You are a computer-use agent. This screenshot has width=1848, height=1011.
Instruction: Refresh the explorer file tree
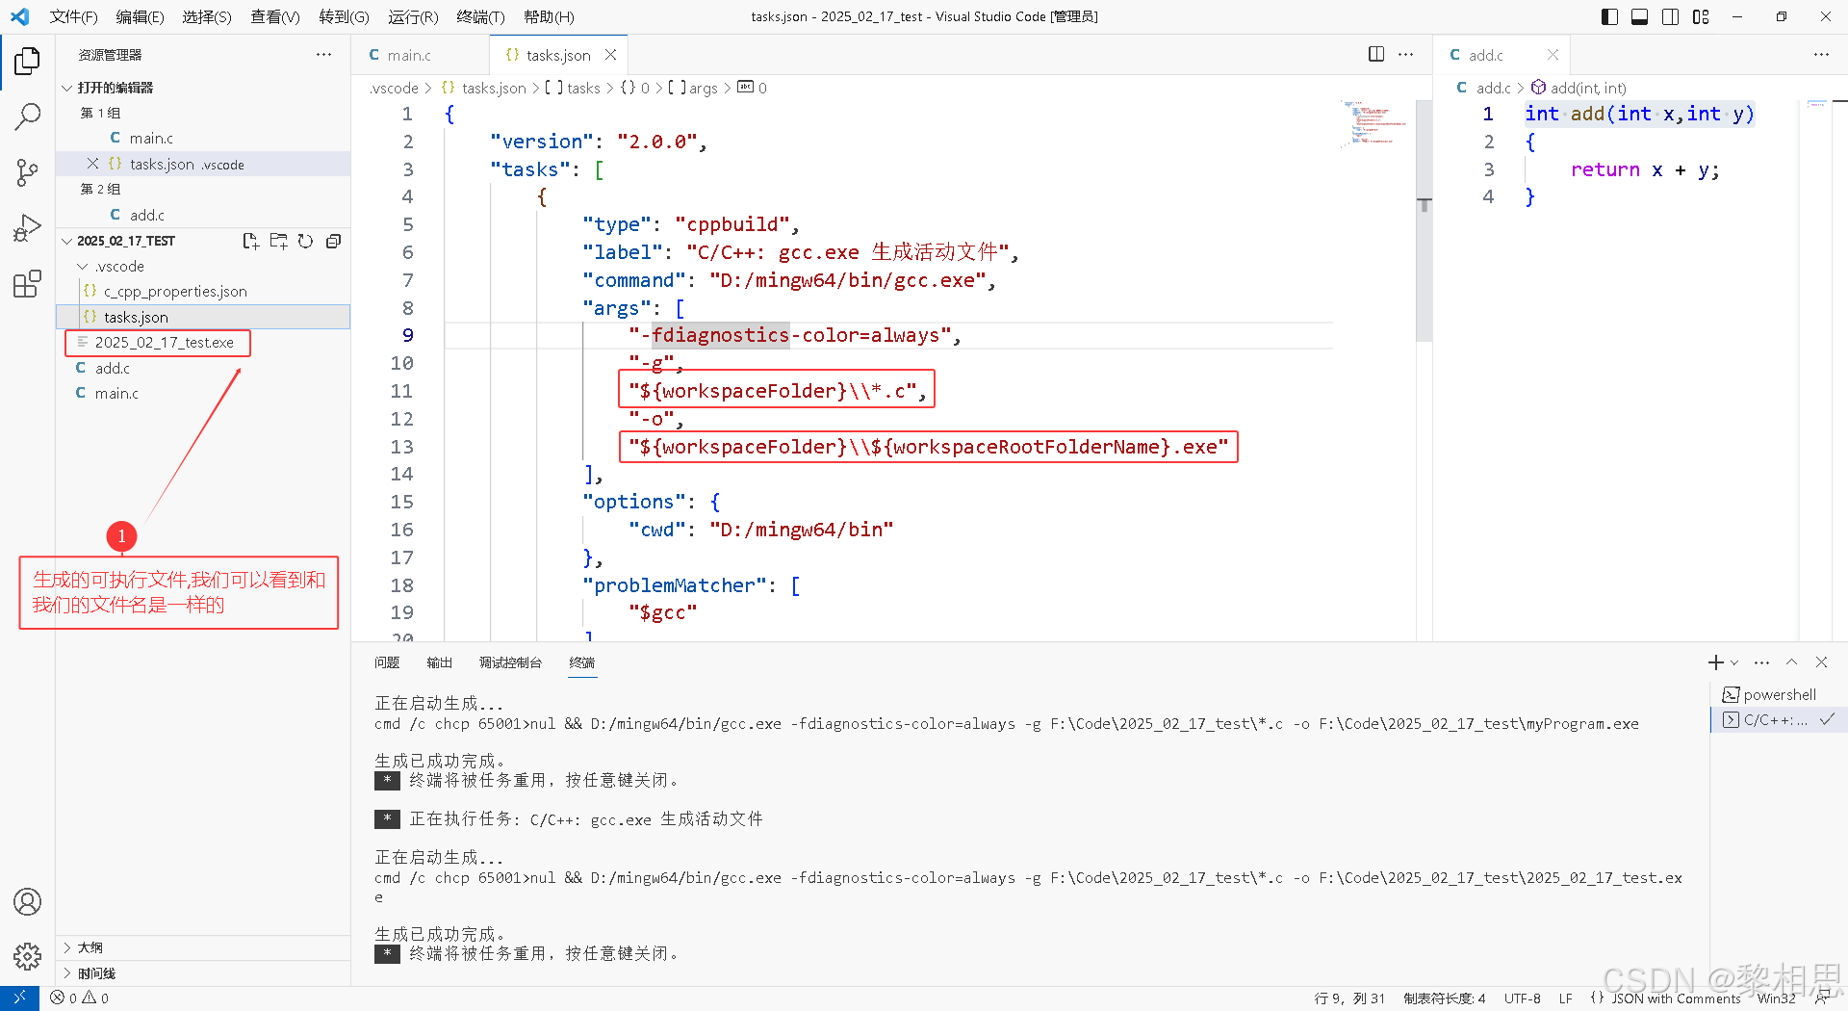pyautogui.click(x=306, y=241)
